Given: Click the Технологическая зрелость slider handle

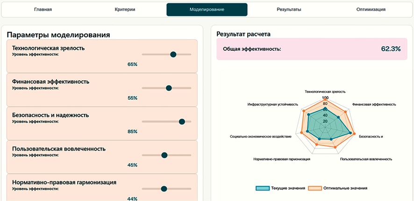Looking at the screenshot, I should click(x=173, y=55).
